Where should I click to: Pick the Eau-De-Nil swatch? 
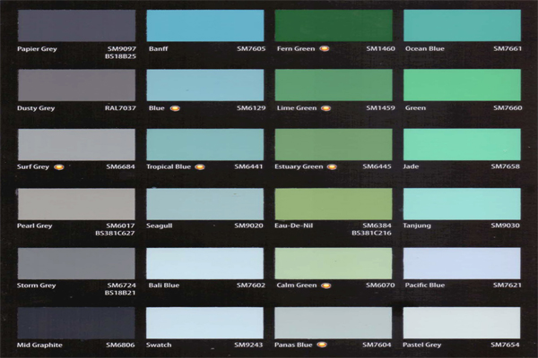coord(333,204)
